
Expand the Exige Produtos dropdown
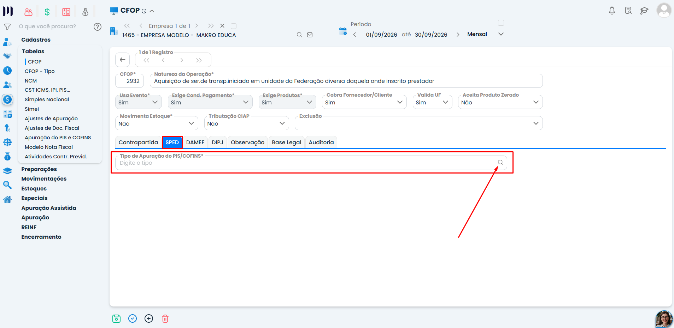tap(287, 102)
